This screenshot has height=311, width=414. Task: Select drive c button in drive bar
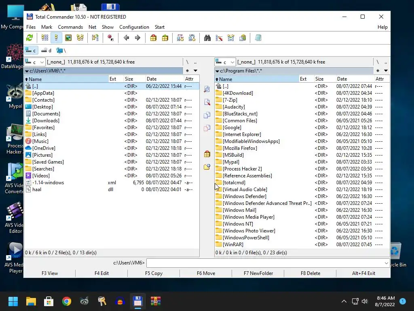[31, 50]
